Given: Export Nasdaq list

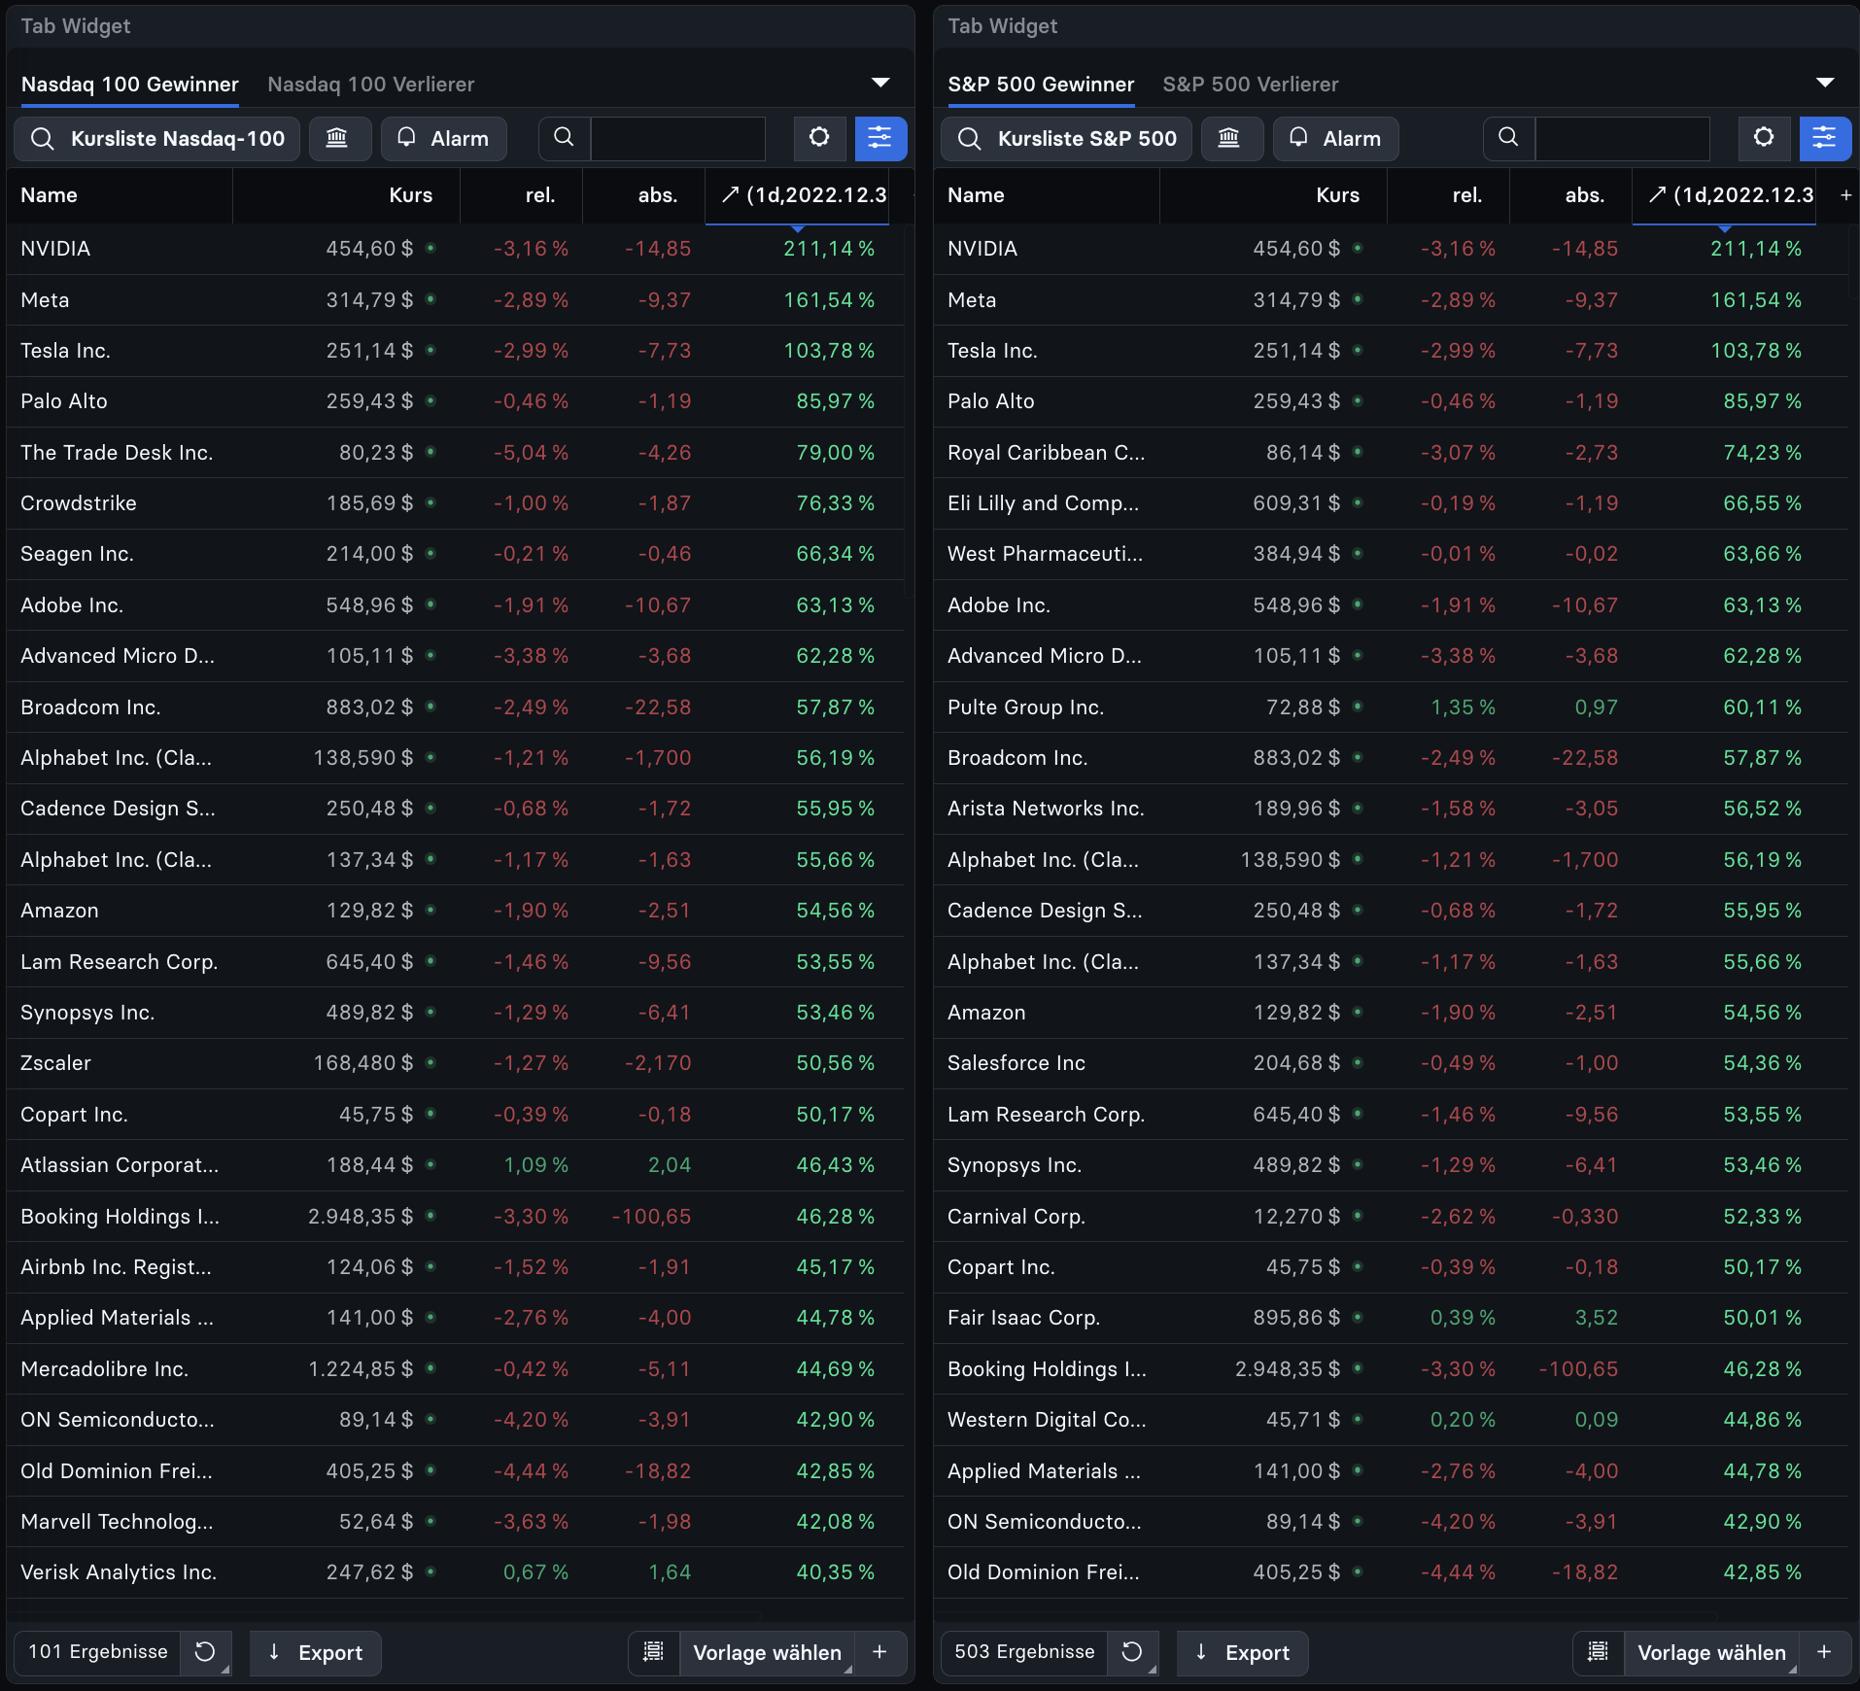Looking at the screenshot, I should point(315,1652).
